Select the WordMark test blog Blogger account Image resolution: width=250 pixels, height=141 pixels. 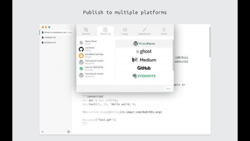pyautogui.click(x=96, y=56)
